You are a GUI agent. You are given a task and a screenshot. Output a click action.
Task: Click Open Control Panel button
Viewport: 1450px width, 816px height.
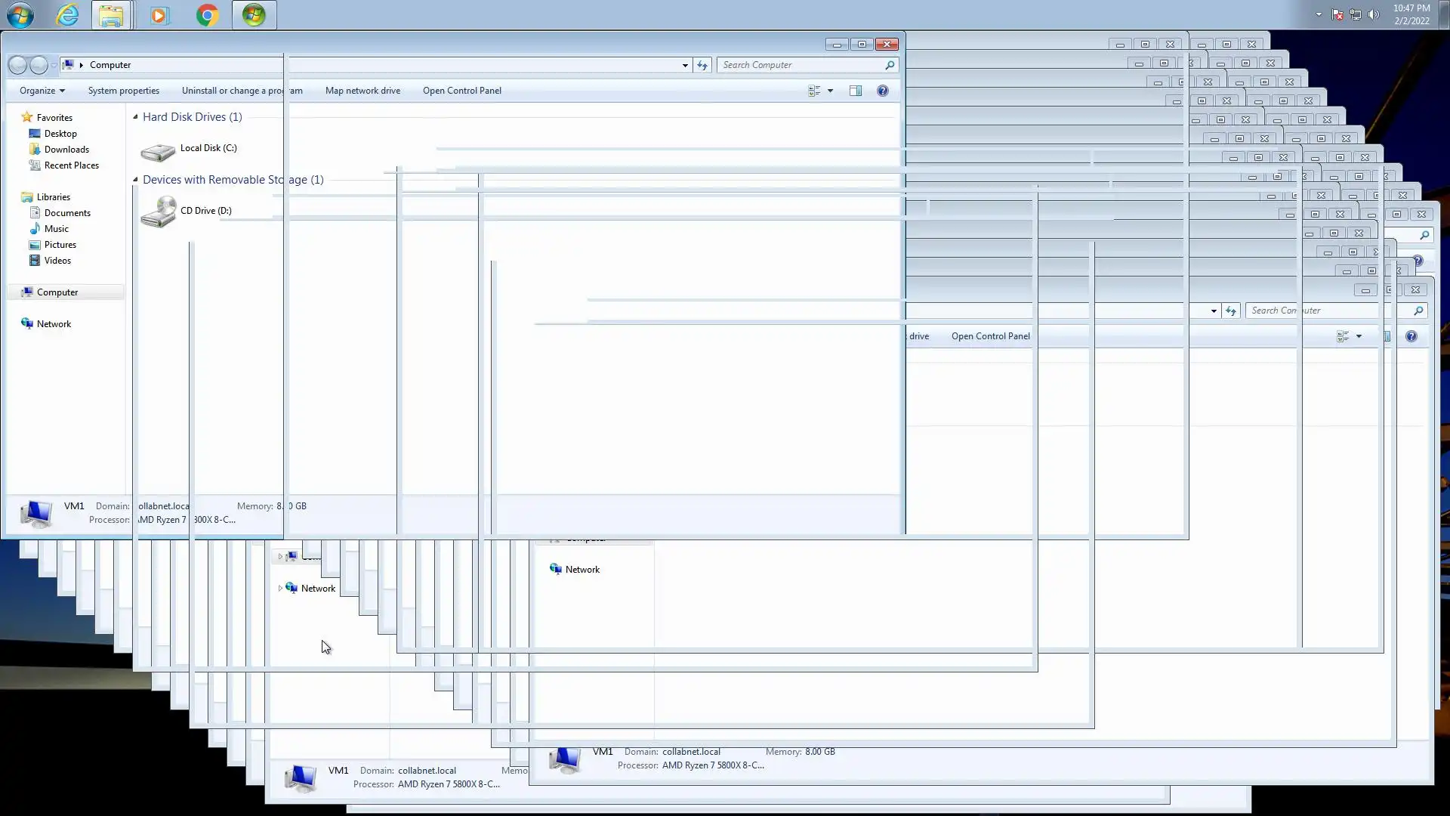pyautogui.click(x=461, y=91)
